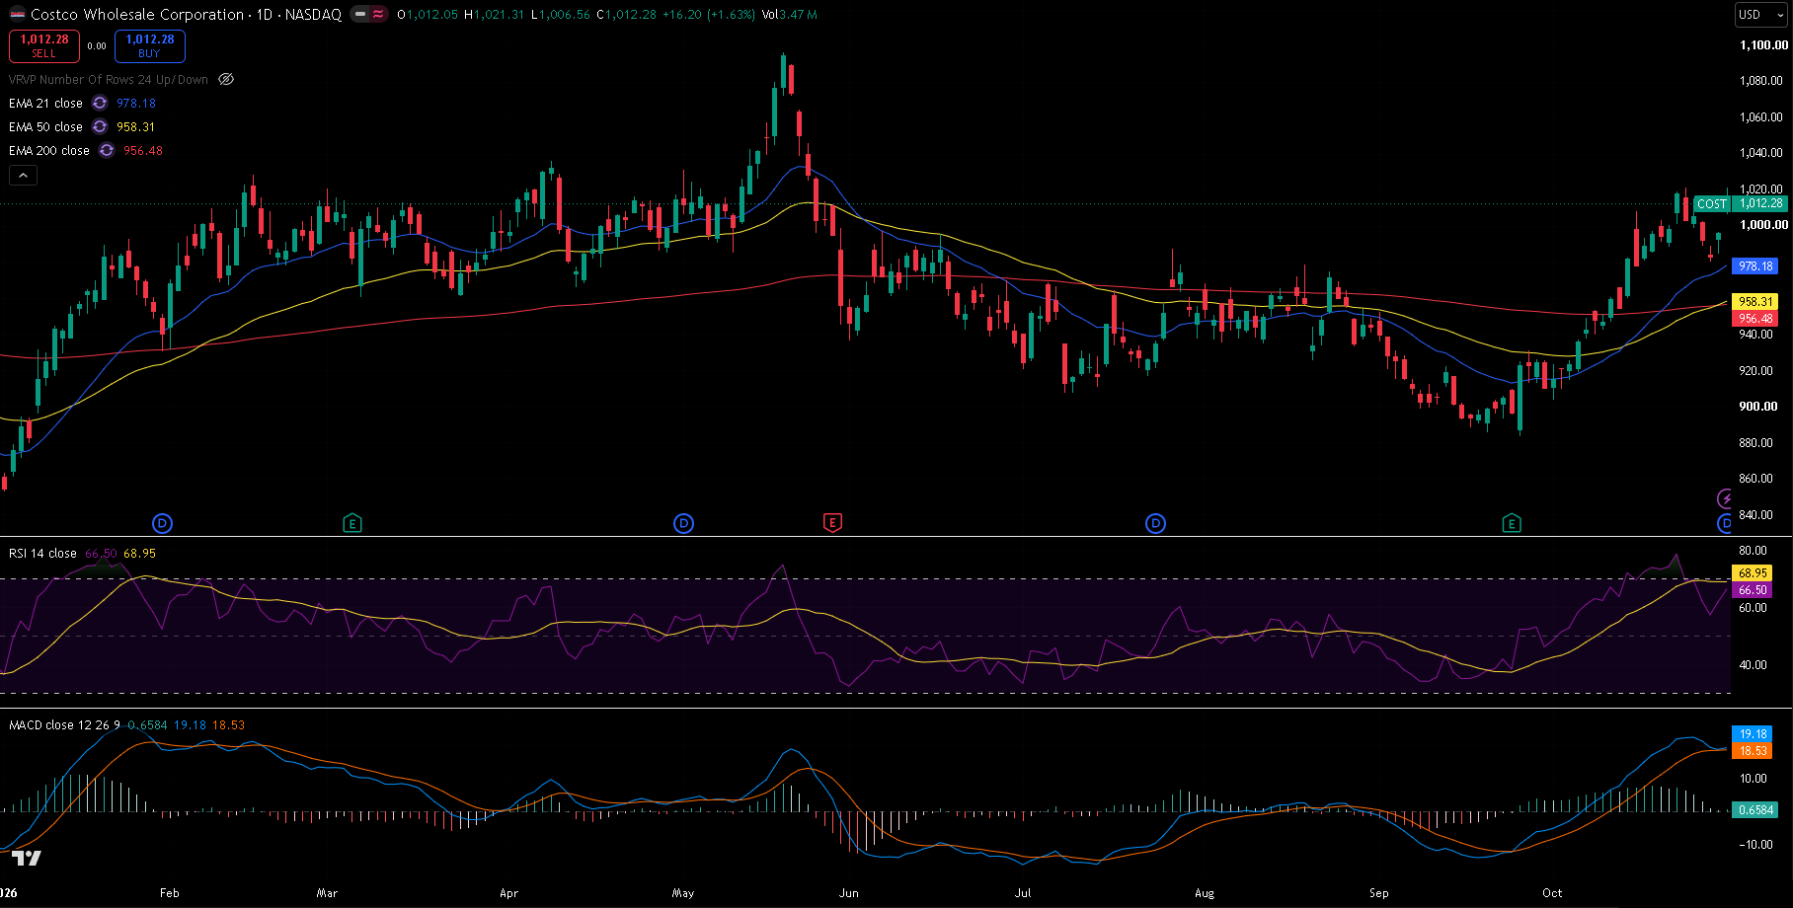Open the USD currency dropdown
The width and height of the screenshot is (1793, 908).
click(1761, 15)
